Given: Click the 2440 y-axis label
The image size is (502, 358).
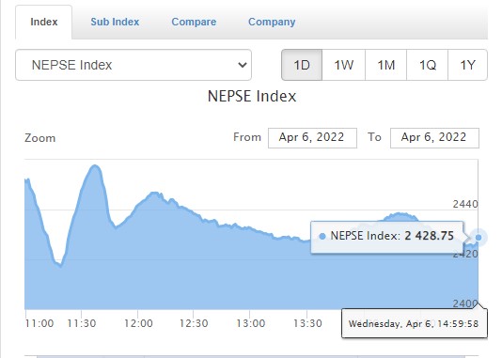Looking at the screenshot, I should (465, 204).
